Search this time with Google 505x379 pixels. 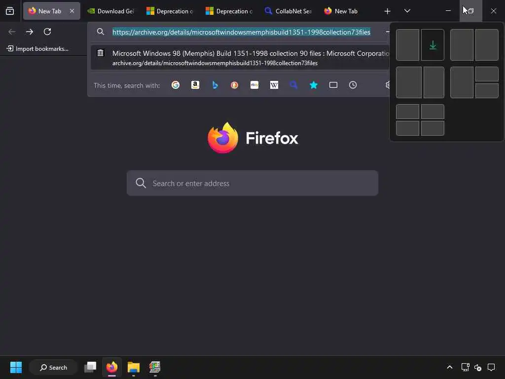(x=176, y=85)
